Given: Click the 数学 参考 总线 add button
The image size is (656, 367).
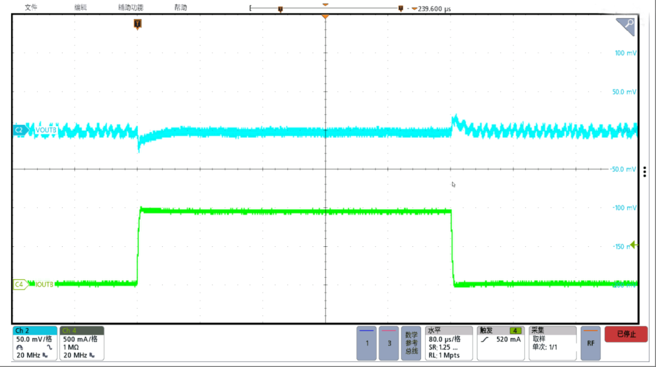Looking at the screenshot, I should 411,343.
